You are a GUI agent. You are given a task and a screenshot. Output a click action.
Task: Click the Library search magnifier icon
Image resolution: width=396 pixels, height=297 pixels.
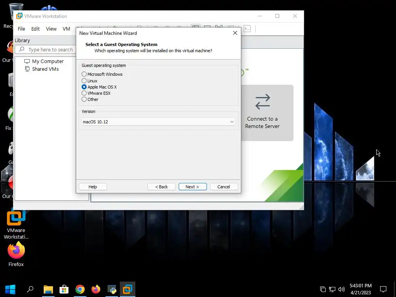[22, 49]
